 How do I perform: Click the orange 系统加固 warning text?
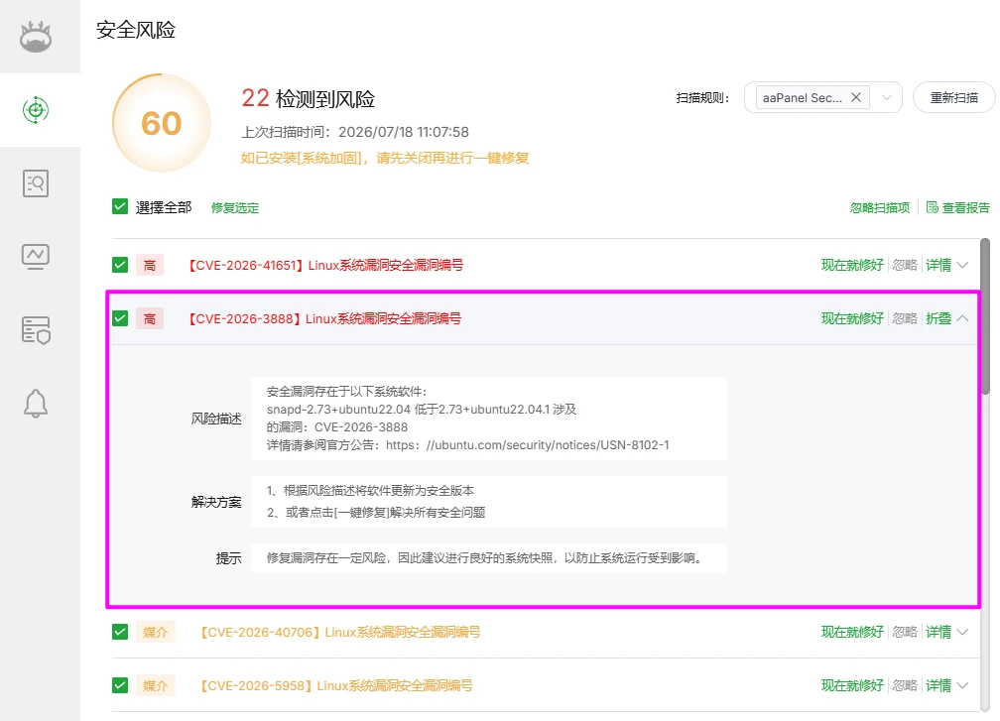[385, 158]
